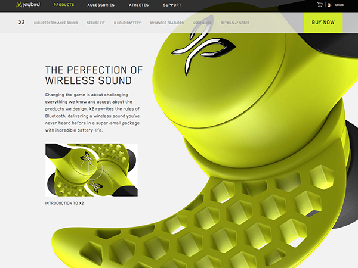Open the Support menu item
Viewport: 358px width, 268px height.
pyautogui.click(x=172, y=5)
